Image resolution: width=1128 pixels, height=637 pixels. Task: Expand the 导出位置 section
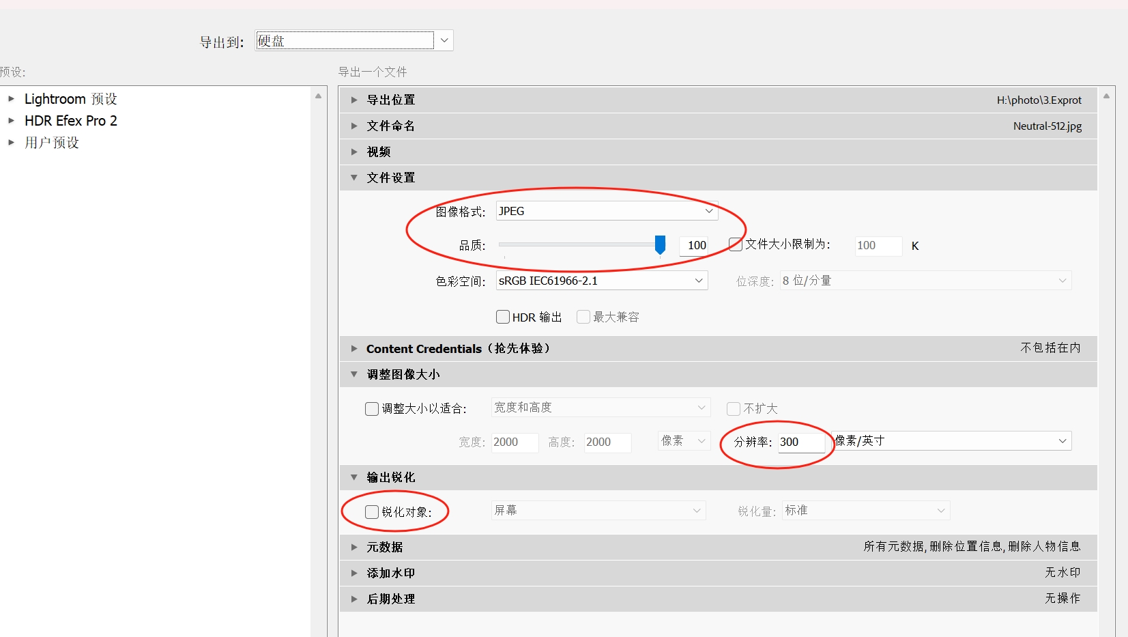pyautogui.click(x=354, y=100)
